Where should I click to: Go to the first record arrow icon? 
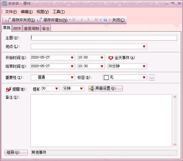(x=74, y=20)
